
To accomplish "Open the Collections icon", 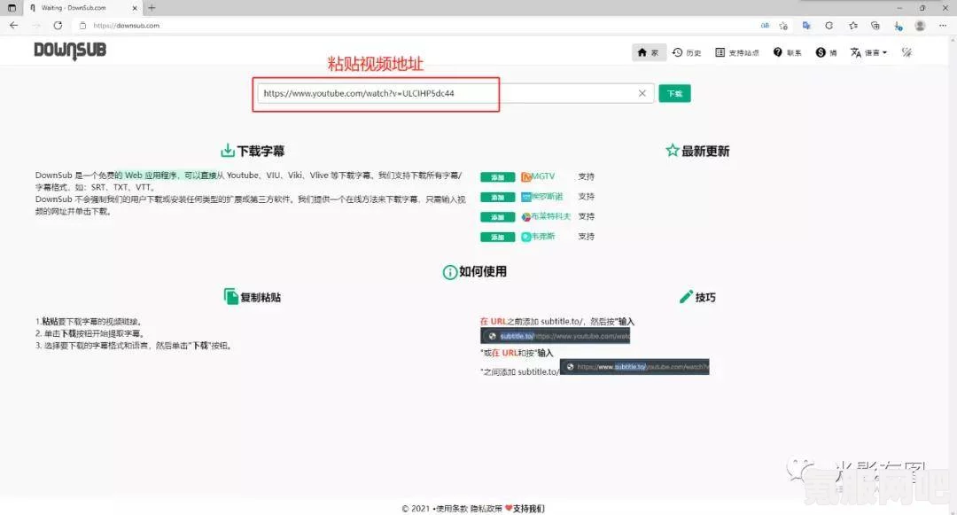I will pyautogui.click(x=875, y=26).
